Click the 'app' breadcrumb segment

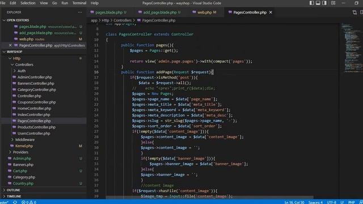pos(94,20)
